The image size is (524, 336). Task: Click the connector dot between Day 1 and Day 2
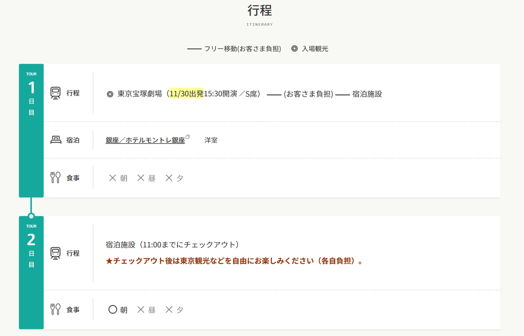point(31,216)
